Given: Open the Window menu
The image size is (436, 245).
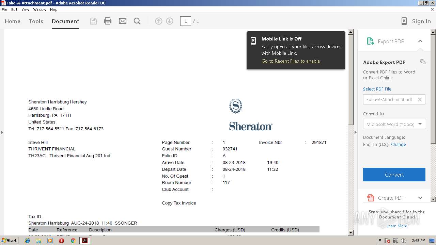Looking at the screenshot, I should pyautogui.click(x=40, y=10).
